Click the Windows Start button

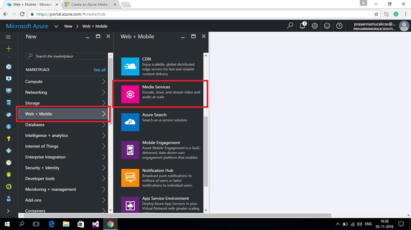pyautogui.click(x=7, y=224)
